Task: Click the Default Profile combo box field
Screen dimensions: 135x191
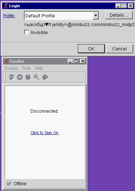Action: coord(62,16)
